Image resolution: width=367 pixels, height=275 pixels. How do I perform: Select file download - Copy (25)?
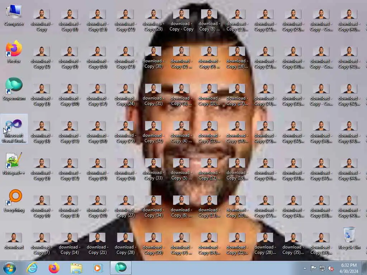point(125,132)
